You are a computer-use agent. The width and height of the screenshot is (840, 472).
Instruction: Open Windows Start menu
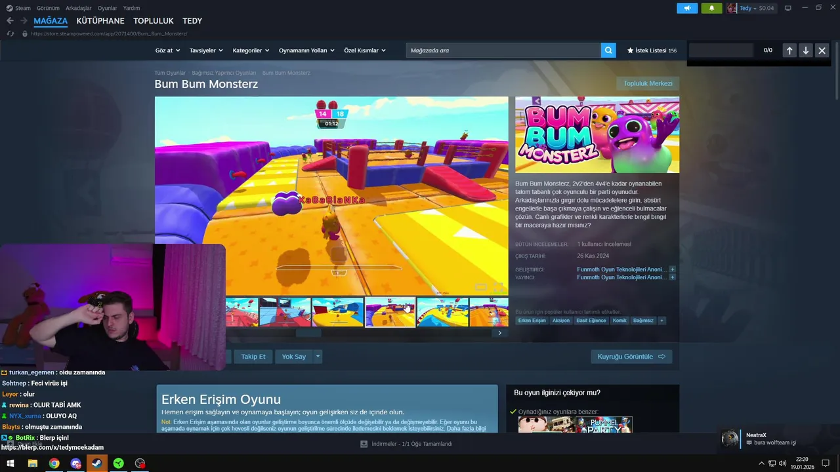pyautogui.click(x=10, y=463)
